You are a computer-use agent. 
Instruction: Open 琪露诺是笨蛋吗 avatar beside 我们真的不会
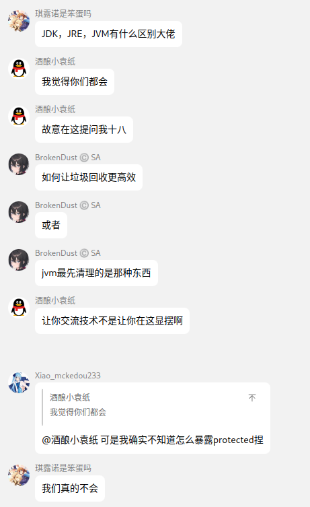pyautogui.click(x=19, y=475)
